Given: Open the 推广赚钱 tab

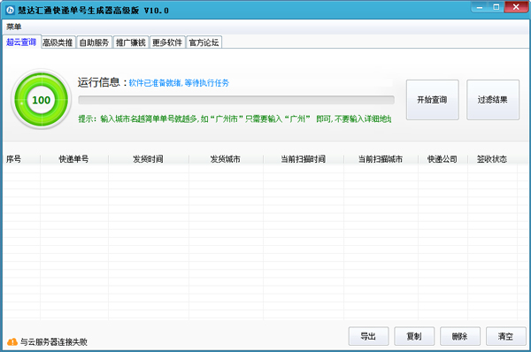Looking at the screenshot, I should click(x=131, y=42).
